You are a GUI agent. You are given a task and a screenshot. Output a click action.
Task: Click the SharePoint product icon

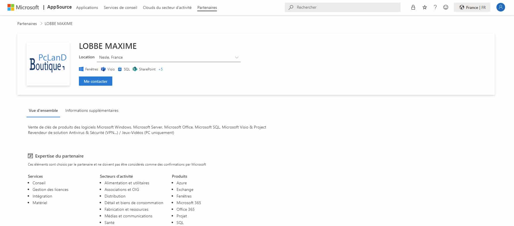[x=135, y=69]
